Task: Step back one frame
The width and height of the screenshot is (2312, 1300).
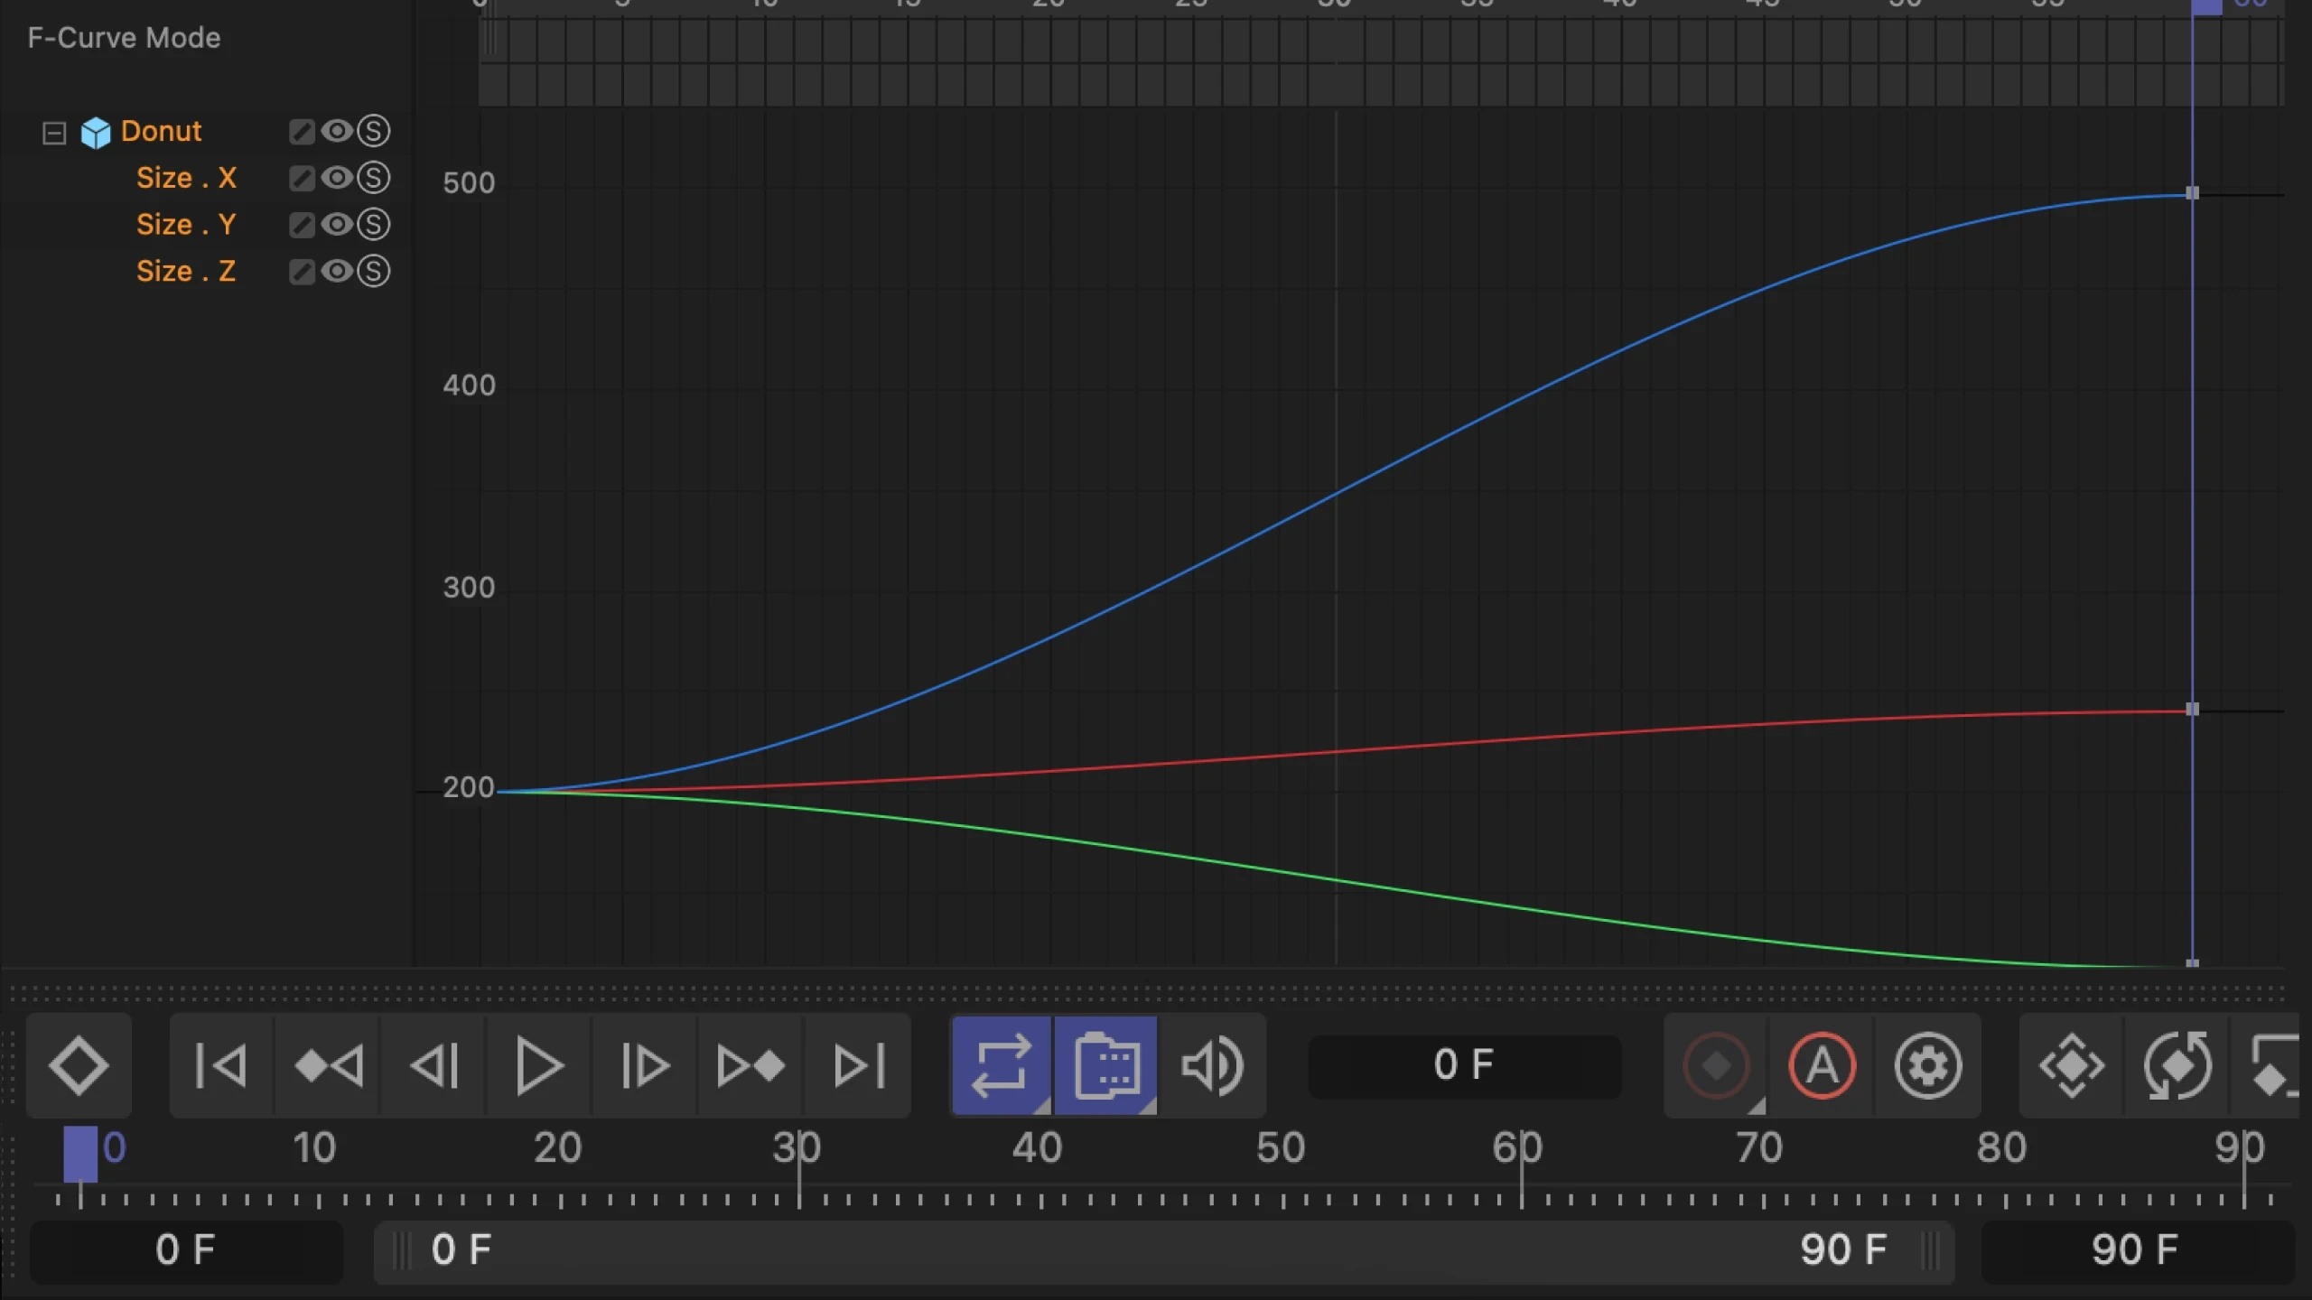Action: point(434,1066)
